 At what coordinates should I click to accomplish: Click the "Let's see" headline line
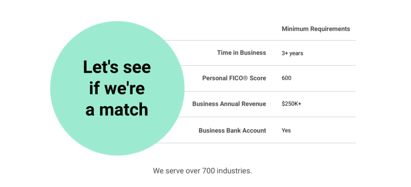point(117,67)
